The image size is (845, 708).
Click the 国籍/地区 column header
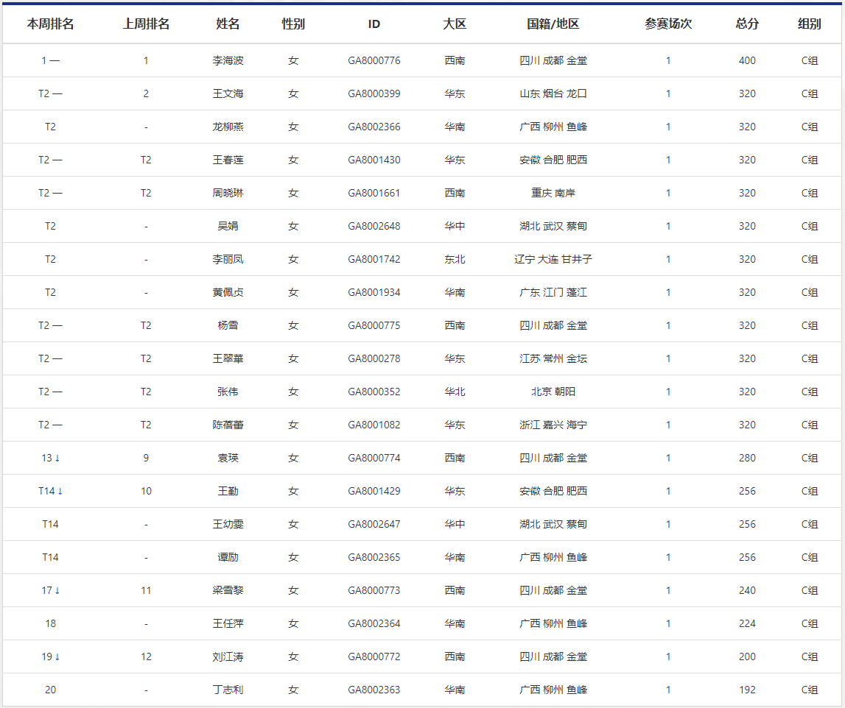[x=553, y=24]
